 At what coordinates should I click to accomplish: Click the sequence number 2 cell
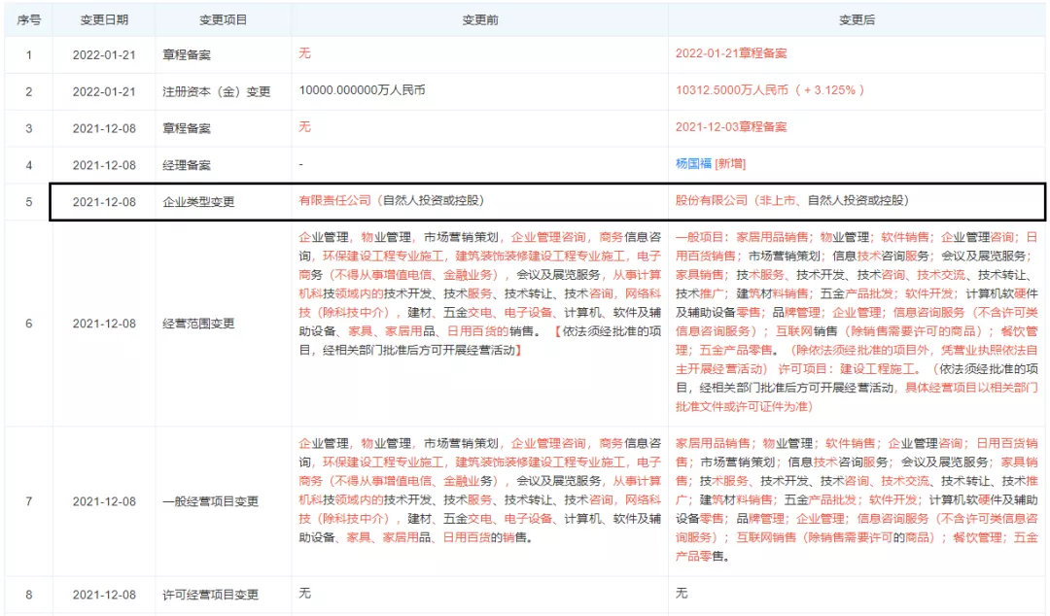[x=29, y=91]
